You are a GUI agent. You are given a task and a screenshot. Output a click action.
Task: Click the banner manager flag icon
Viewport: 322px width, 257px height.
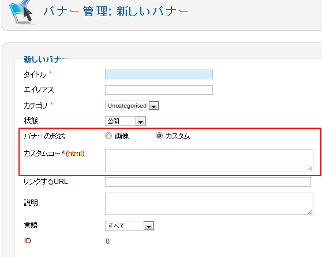point(21,11)
